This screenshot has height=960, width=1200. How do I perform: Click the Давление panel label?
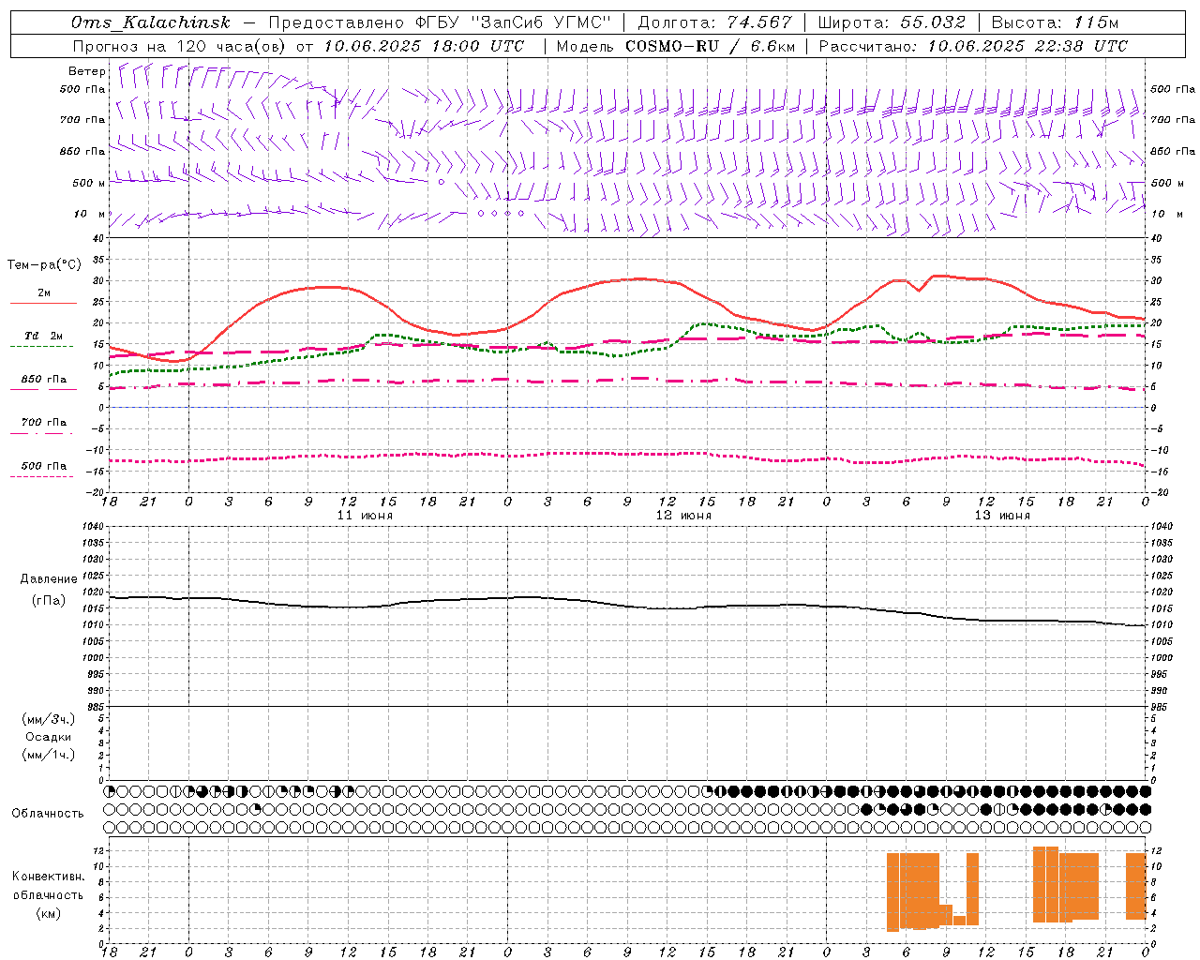point(49,579)
